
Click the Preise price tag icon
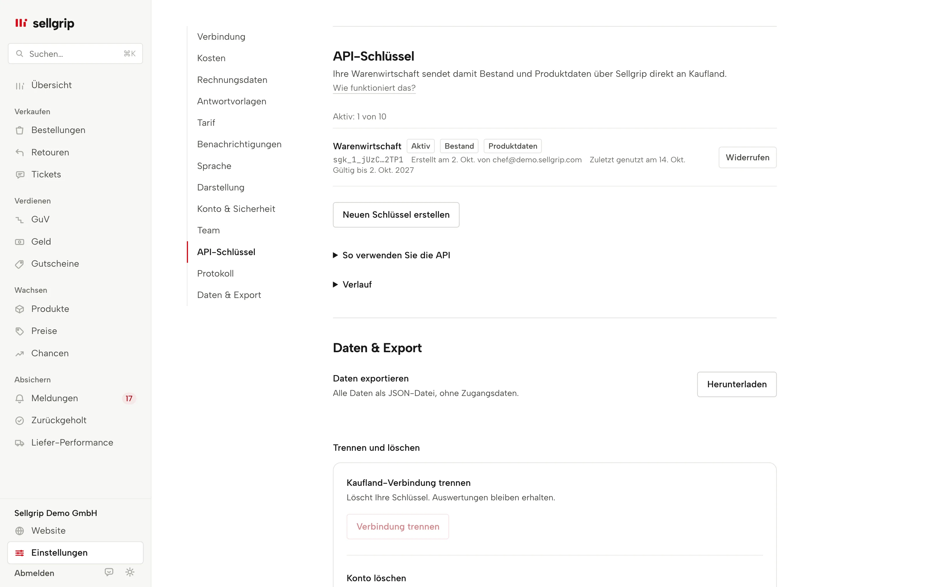click(x=19, y=331)
